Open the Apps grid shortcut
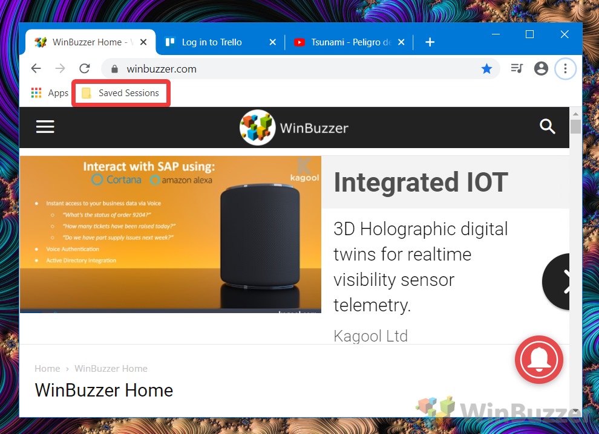Image resolution: width=599 pixels, height=434 pixels. (x=50, y=93)
